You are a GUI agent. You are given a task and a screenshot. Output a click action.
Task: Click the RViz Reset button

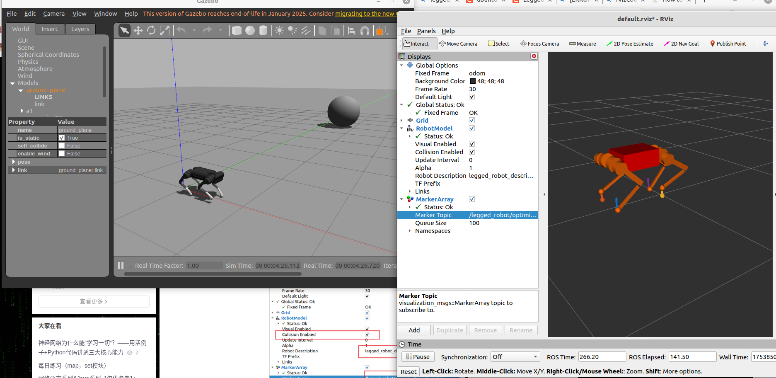[x=409, y=371]
